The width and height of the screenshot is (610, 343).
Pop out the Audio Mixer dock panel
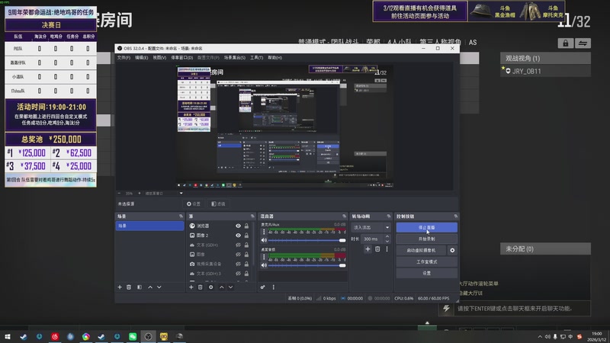click(x=344, y=216)
